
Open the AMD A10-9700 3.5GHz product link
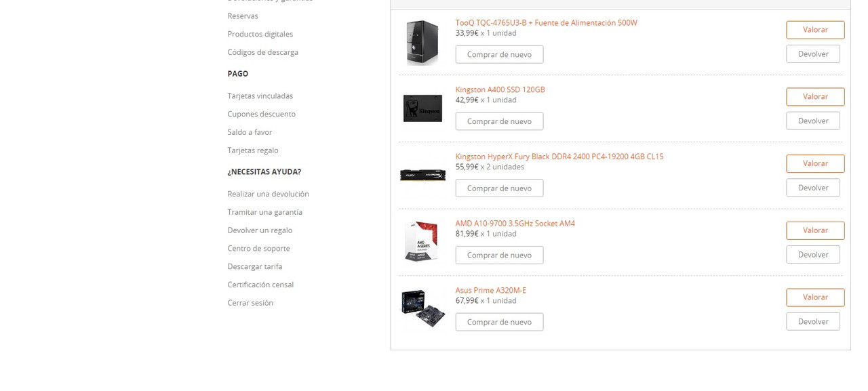(515, 224)
